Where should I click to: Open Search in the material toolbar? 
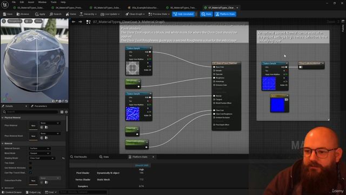[x=55, y=14]
